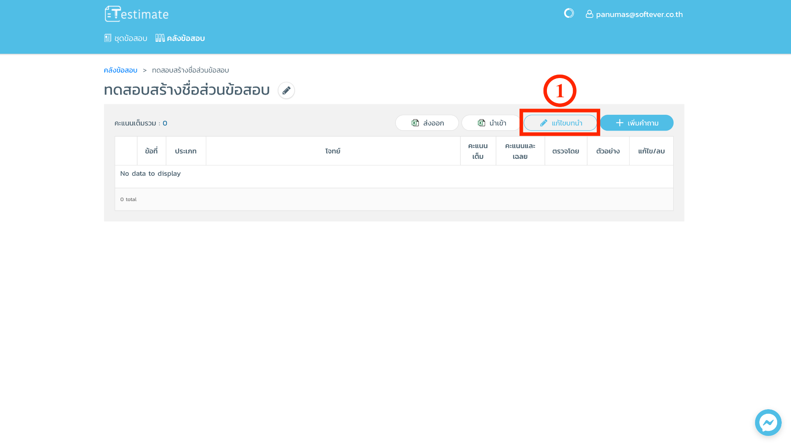Click the Excel icon on ส่งออก button
The width and height of the screenshot is (791, 444).
[x=415, y=123]
